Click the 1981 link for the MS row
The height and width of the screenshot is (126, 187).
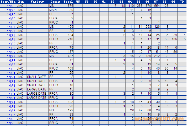coord(11,27)
